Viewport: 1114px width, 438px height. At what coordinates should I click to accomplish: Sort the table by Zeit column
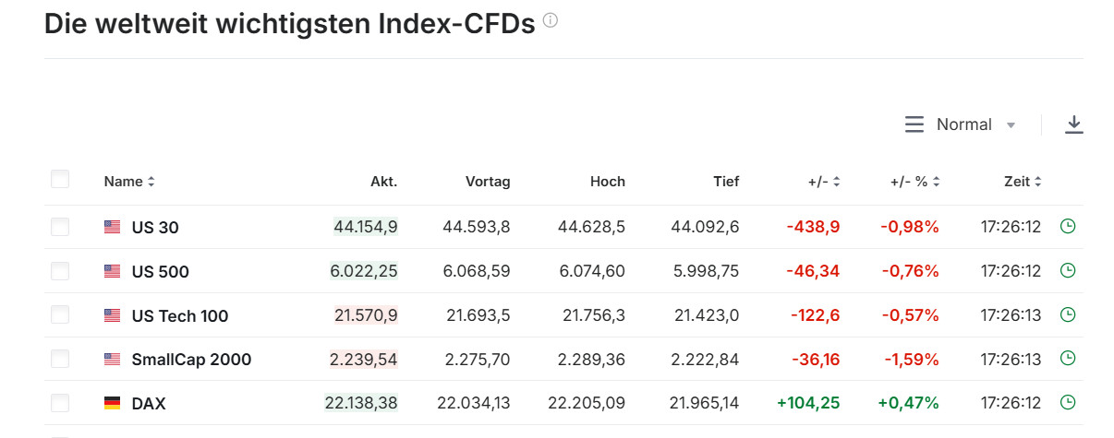coord(1023,182)
